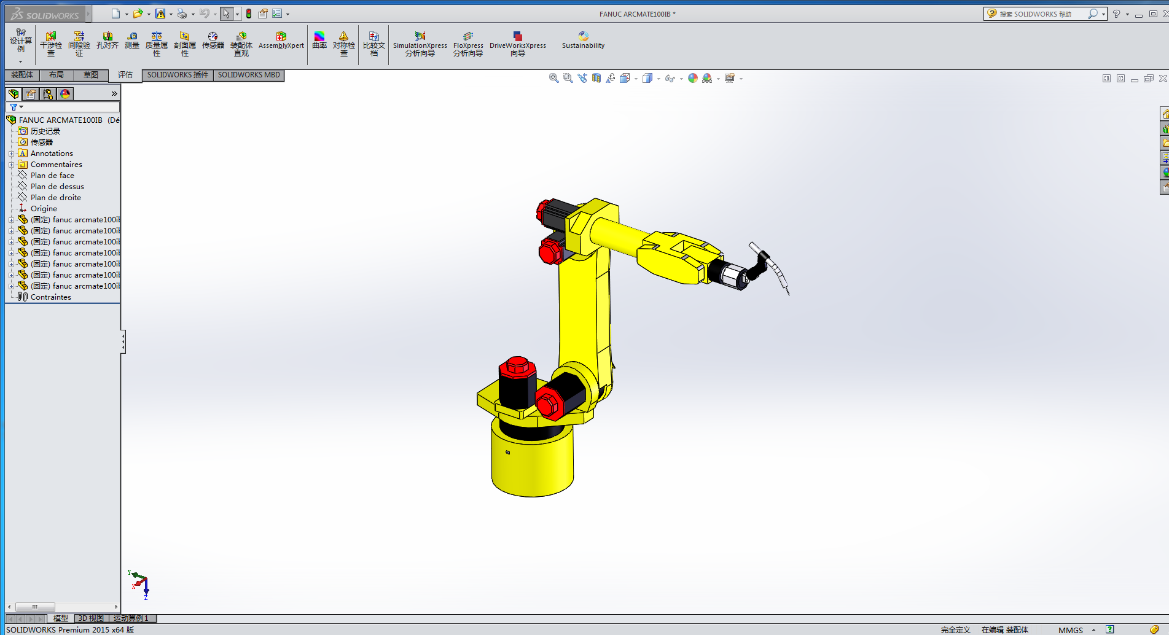Expand the first fanuc arcmate100i component

12,219
